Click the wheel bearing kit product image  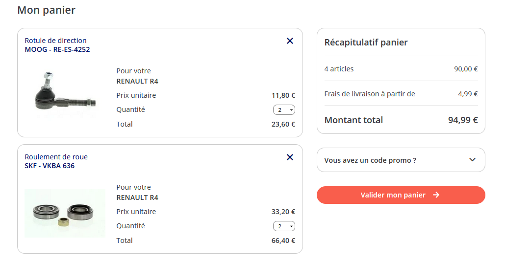[65, 213]
